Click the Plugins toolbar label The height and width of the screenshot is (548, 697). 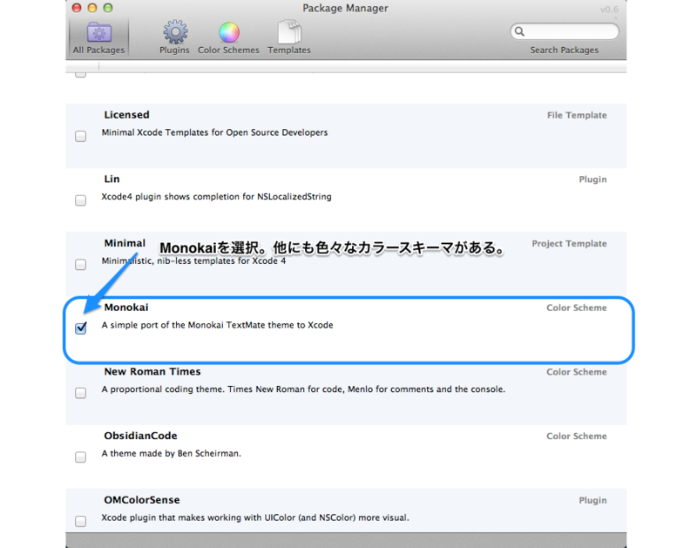click(x=174, y=50)
